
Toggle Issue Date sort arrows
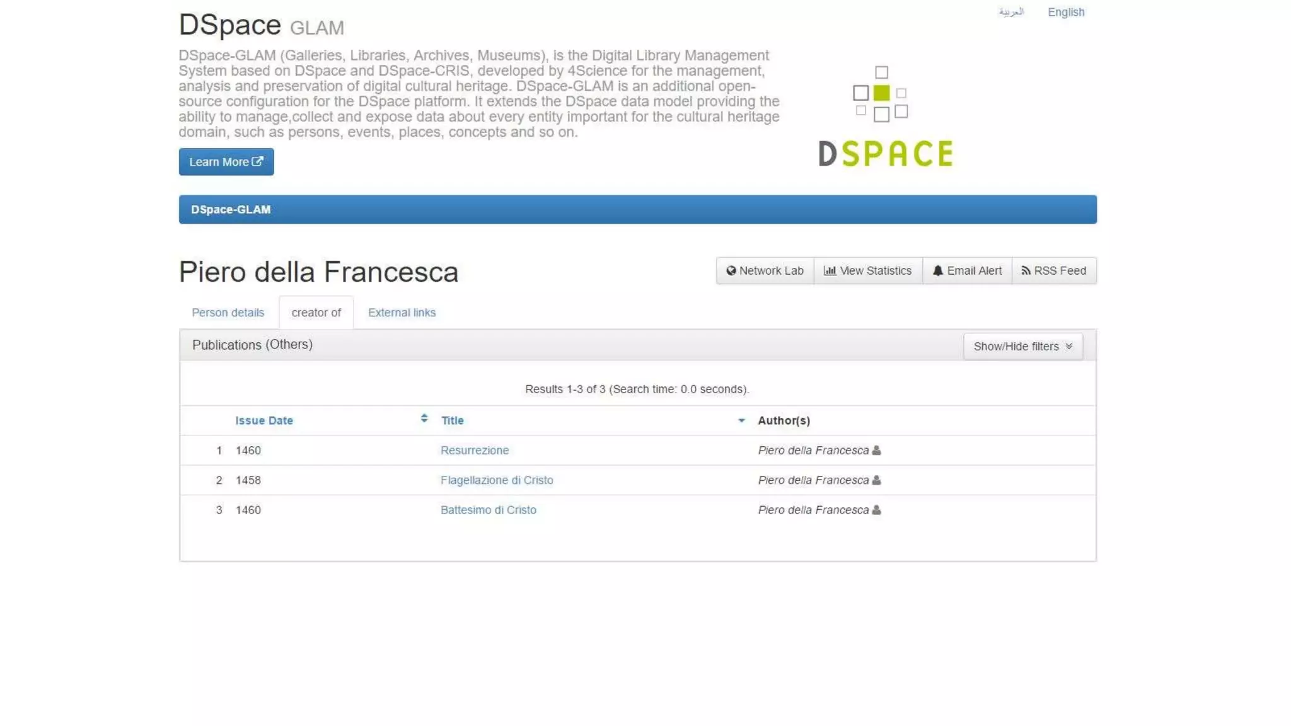point(424,418)
